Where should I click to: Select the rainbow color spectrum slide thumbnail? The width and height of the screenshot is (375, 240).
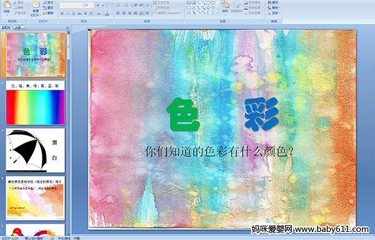35,103
